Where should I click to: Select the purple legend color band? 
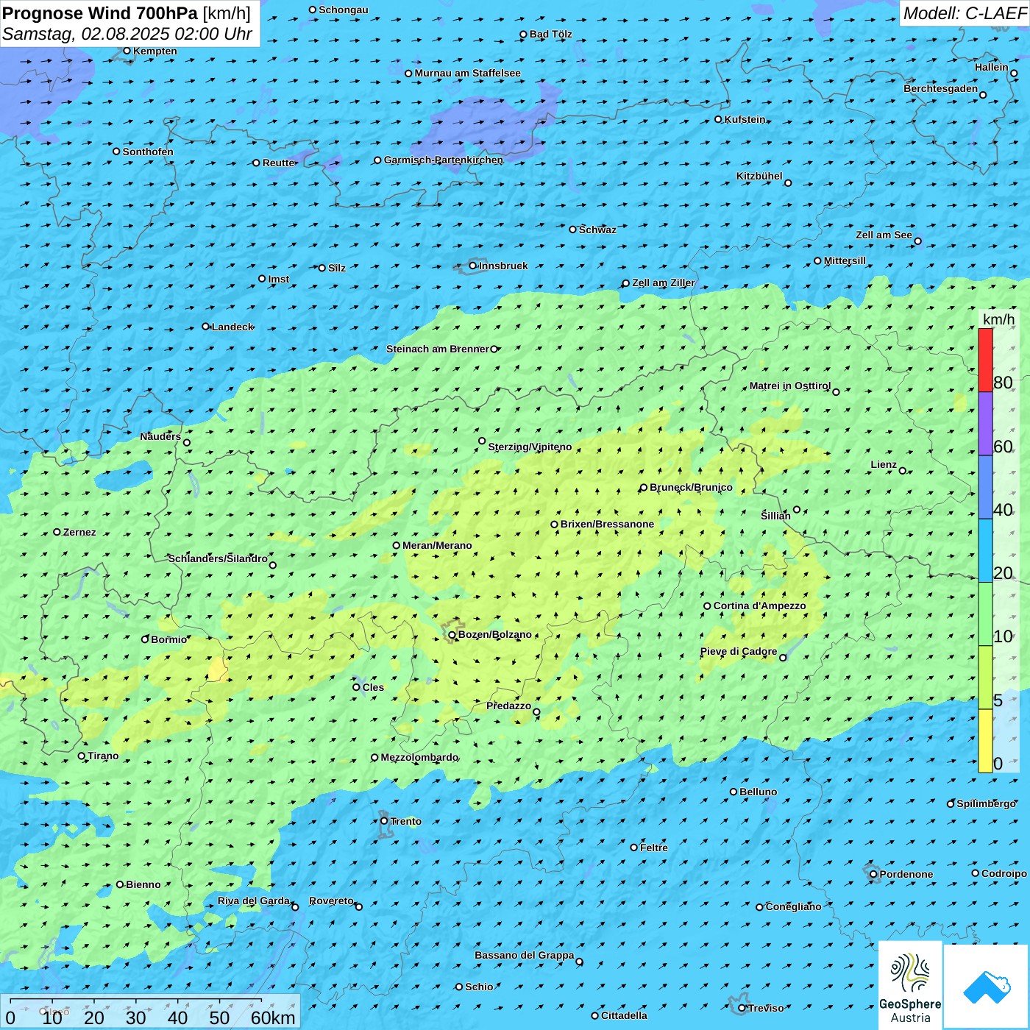click(985, 423)
